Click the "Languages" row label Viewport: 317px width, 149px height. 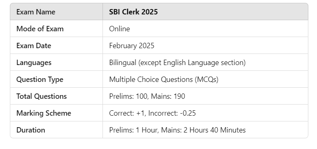34,63
